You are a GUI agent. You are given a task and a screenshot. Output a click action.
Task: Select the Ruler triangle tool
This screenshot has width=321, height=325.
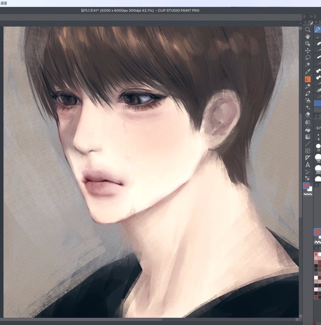tap(308, 158)
